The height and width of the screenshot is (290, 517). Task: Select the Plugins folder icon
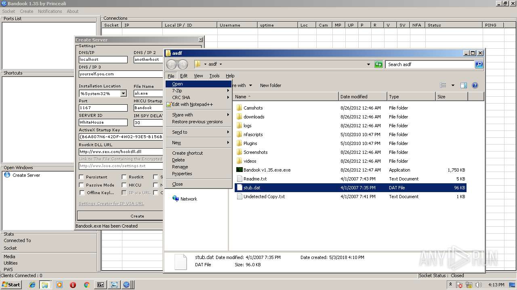239,143
